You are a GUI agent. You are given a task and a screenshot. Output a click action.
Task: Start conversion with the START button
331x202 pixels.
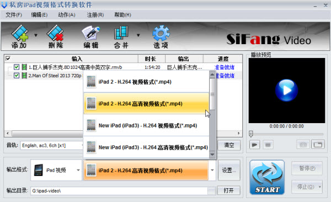[267, 177]
